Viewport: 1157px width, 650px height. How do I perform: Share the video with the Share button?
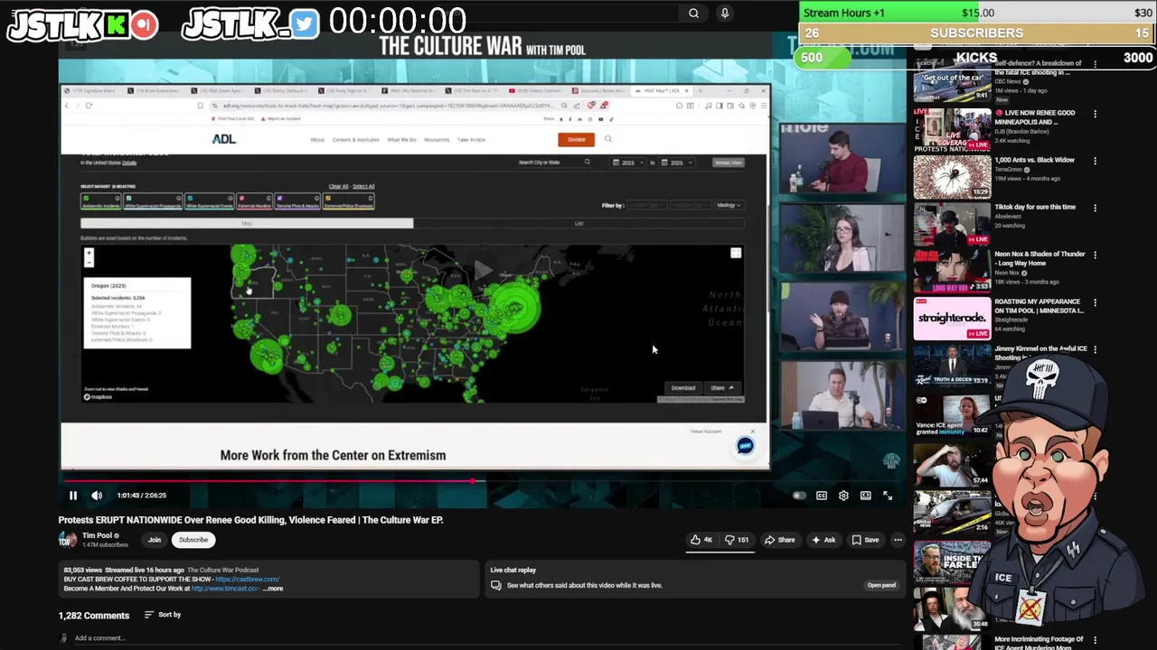point(779,540)
